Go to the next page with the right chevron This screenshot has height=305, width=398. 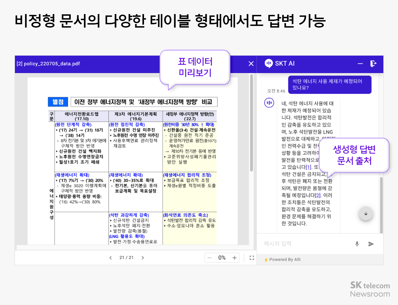point(143,258)
